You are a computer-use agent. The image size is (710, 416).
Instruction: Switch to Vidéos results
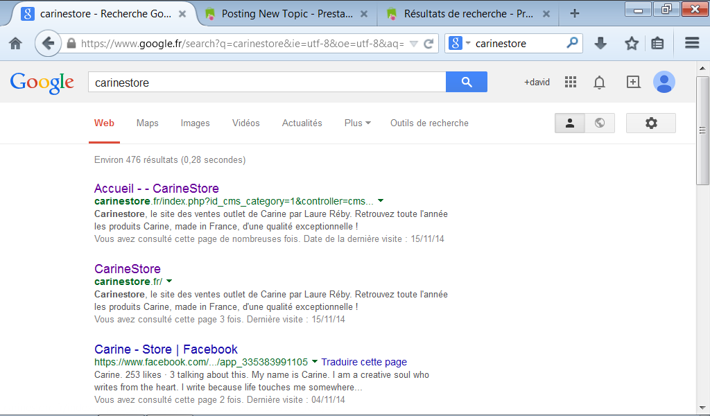(246, 123)
